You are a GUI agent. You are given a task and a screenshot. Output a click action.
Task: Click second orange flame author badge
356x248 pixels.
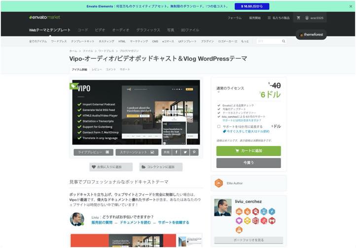pos(247,212)
